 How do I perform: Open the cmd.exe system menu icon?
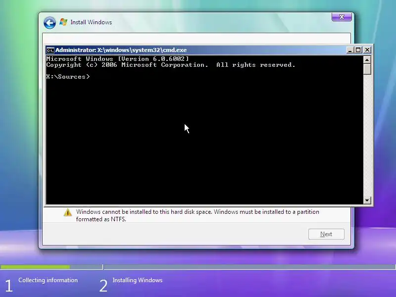click(50, 50)
